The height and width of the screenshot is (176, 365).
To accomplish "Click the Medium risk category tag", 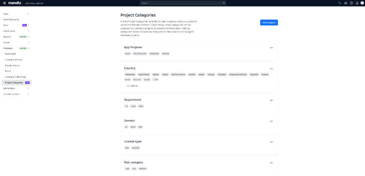I will 142,169.
